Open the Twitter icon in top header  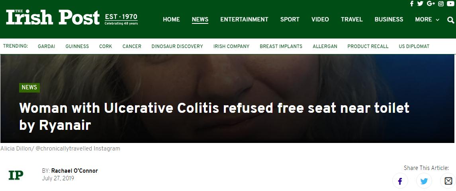(420, 4)
